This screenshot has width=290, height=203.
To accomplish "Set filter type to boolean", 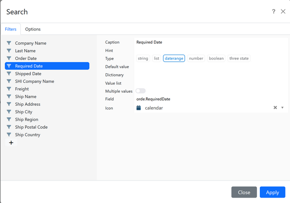I will pos(216,59).
